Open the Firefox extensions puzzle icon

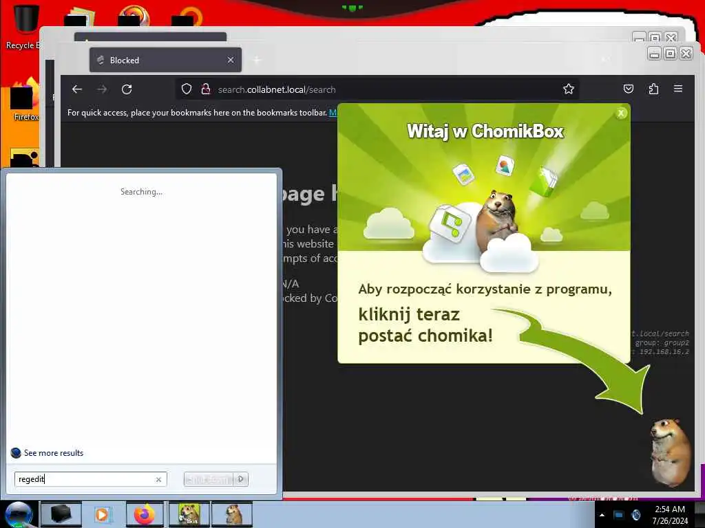654,89
